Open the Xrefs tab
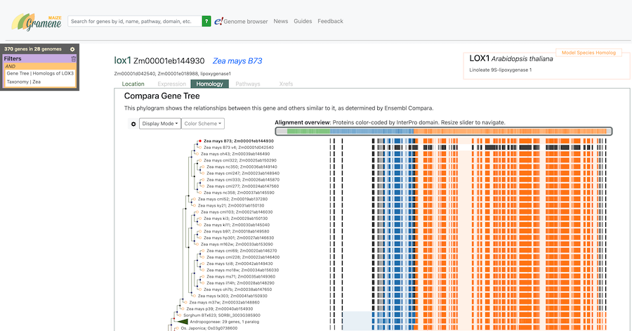 [x=284, y=84]
